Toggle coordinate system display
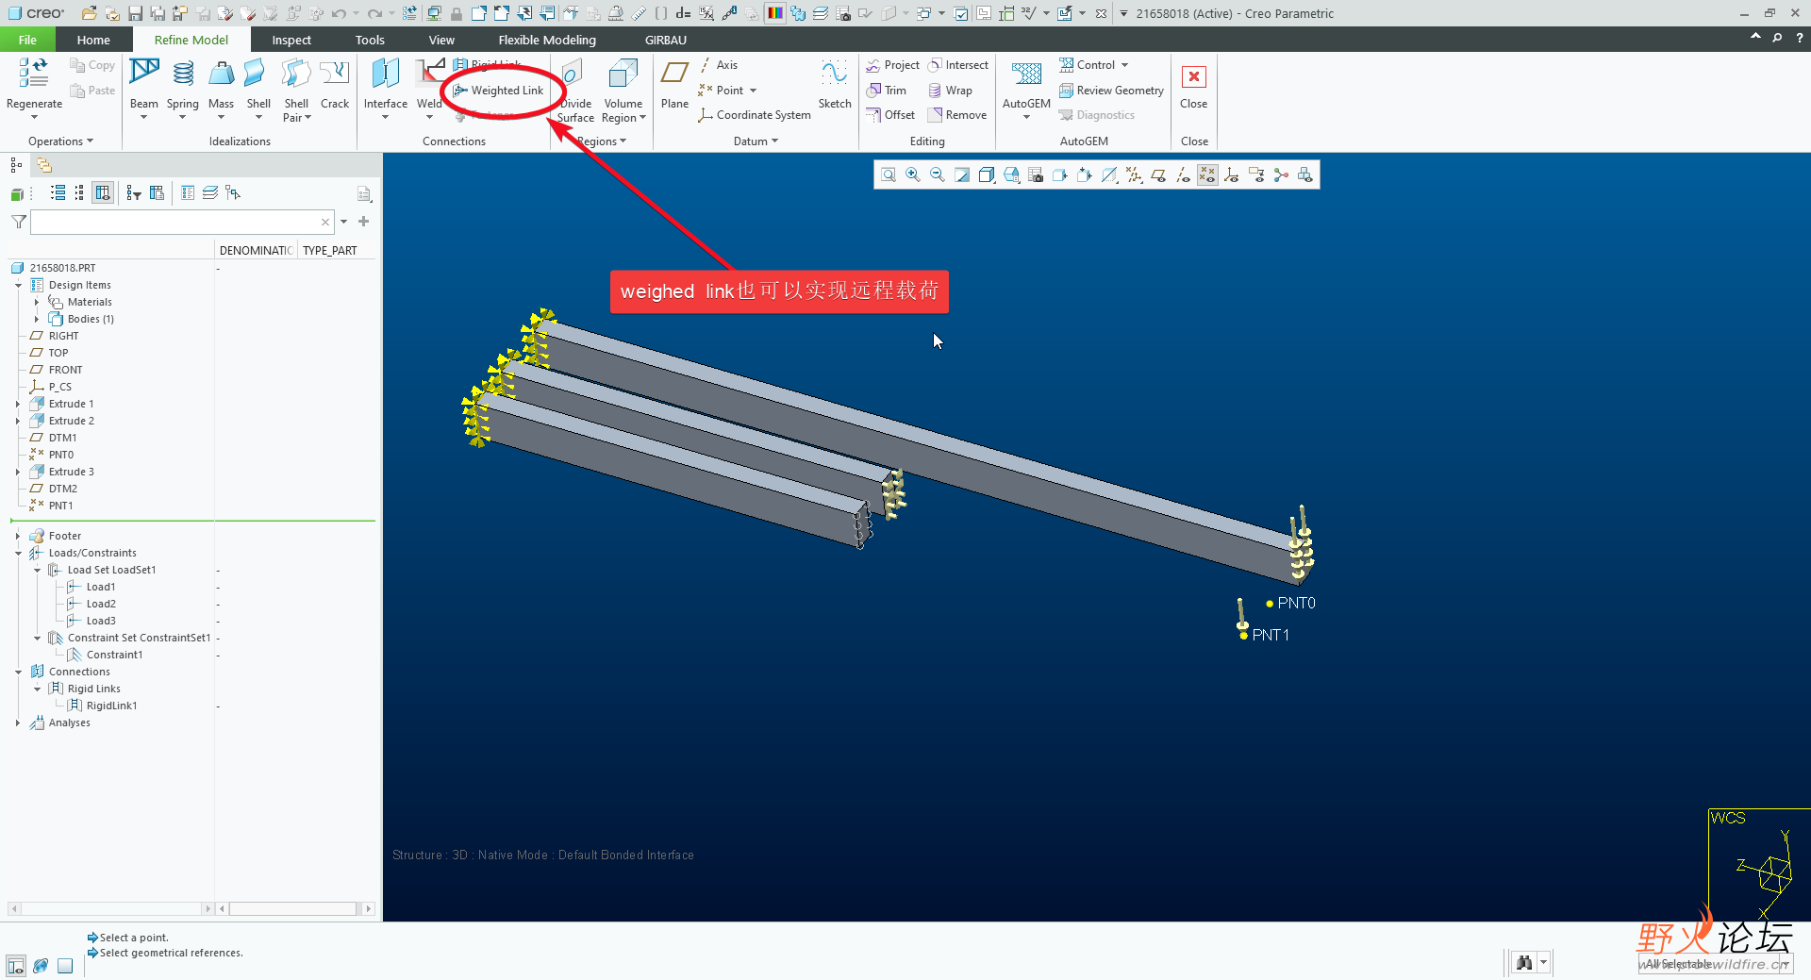The height and width of the screenshot is (980, 1811). pos(1232,175)
